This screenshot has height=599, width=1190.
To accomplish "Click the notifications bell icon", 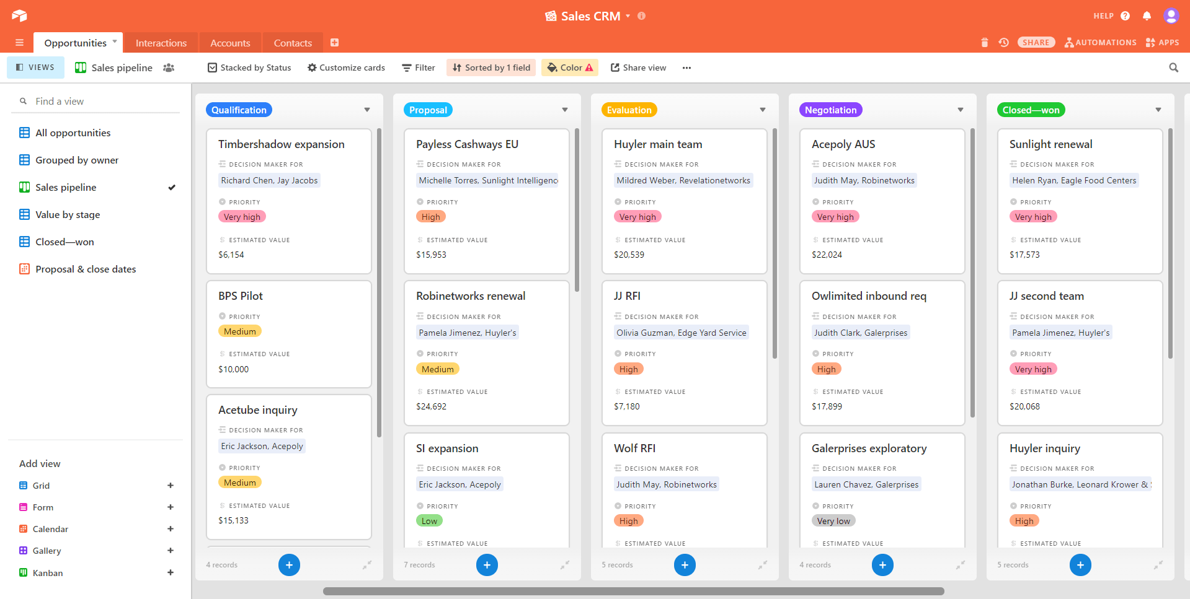I will tap(1147, 16).
